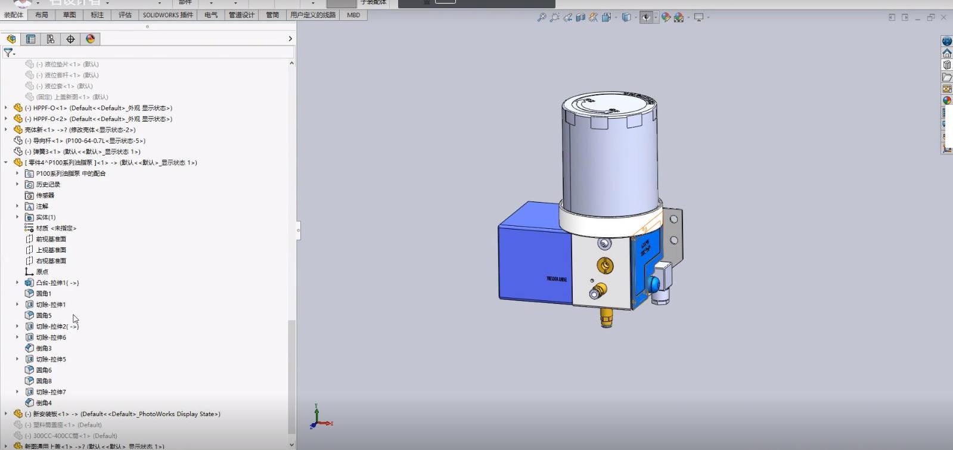Switch to the 装配体 tab

14,15
